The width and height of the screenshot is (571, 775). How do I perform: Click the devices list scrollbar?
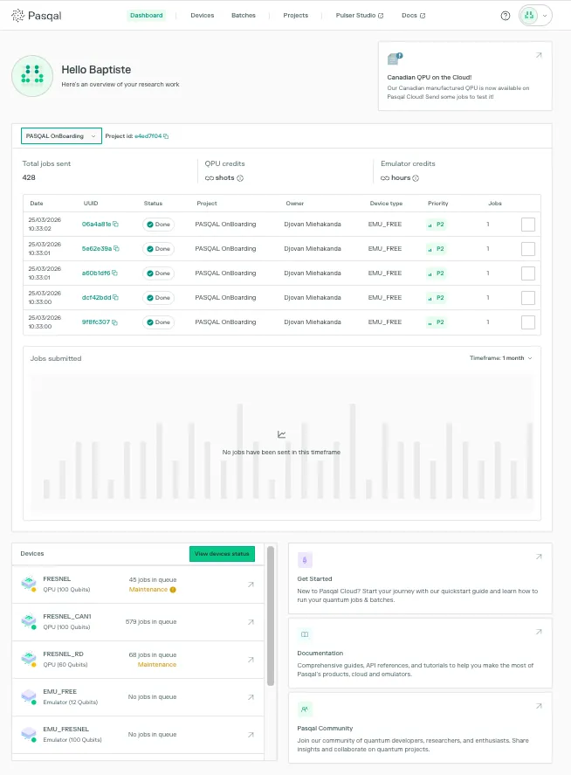click(x=270, y=616)
